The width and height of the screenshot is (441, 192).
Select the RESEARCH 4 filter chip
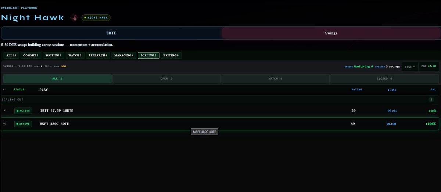(98, 55)
